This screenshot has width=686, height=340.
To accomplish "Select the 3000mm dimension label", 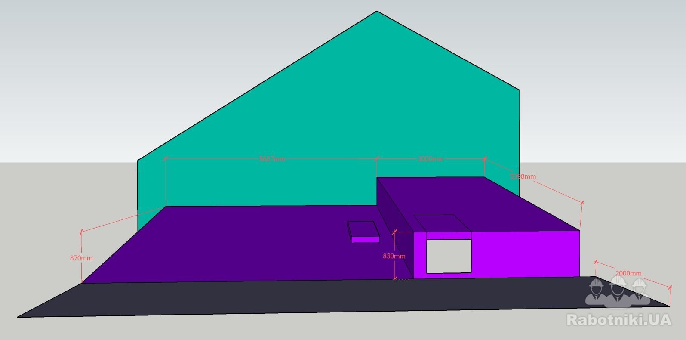I will click(431, 159).
